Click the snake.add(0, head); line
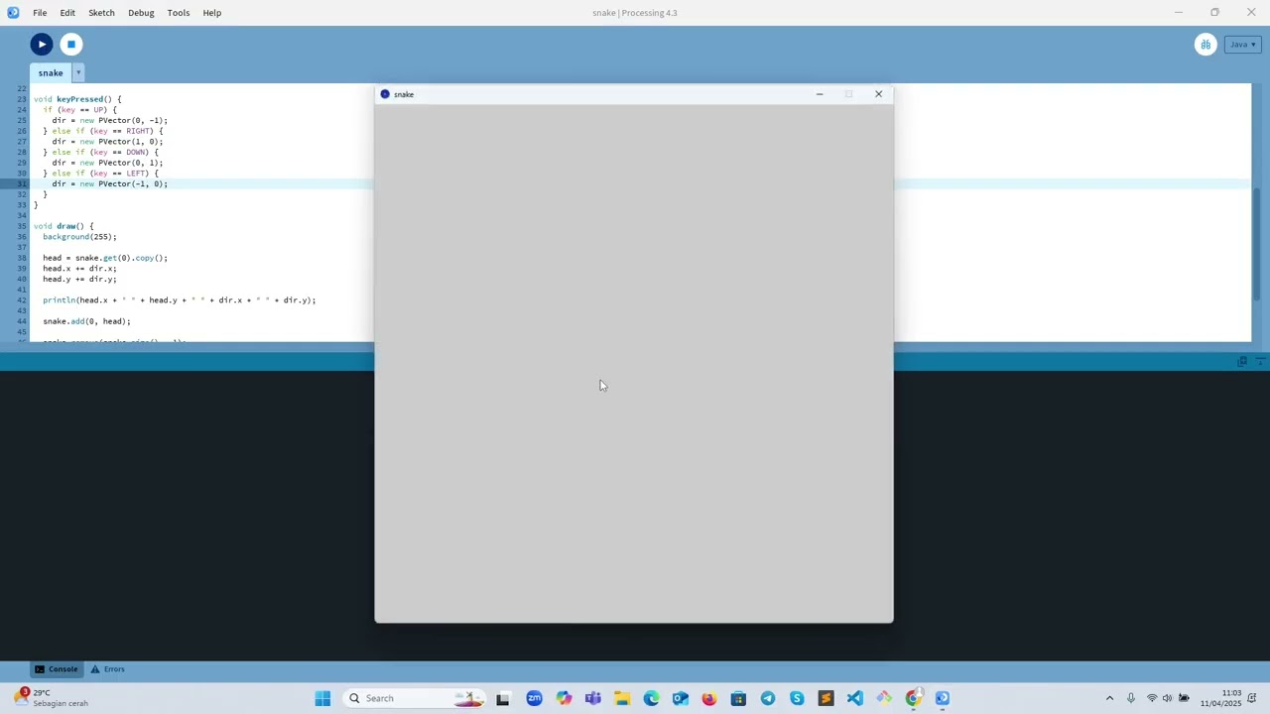Image resolution: width=1270 pixels, height=714 pixels. [86, 321]
